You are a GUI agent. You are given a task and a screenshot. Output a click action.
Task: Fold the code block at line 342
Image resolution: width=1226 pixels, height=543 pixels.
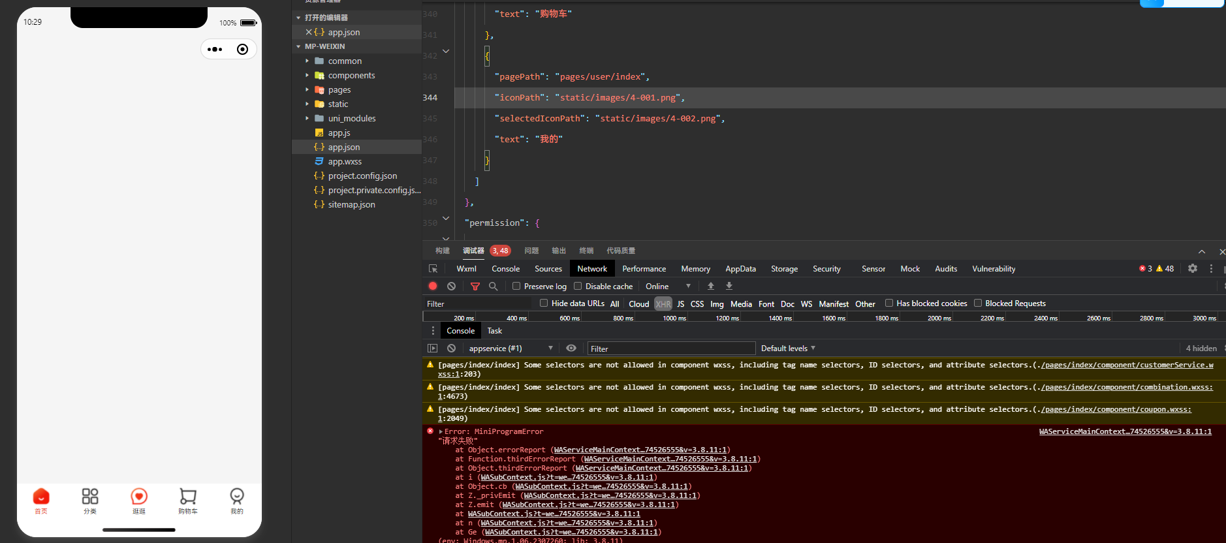(446, 51)
